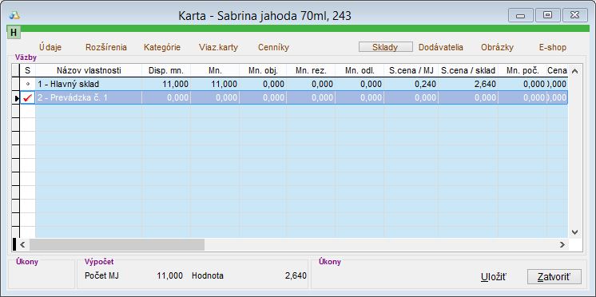Switch to the Cenníky tab
This screenshot has width=596, height=297.
(x=273, y=47)
